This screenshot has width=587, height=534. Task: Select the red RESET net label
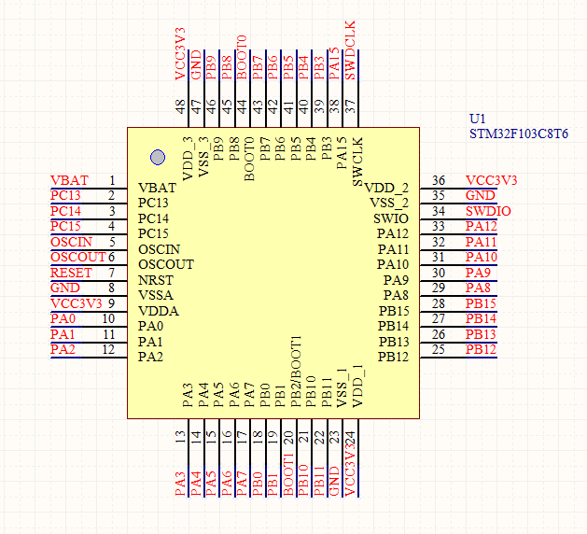pos(71,273)
